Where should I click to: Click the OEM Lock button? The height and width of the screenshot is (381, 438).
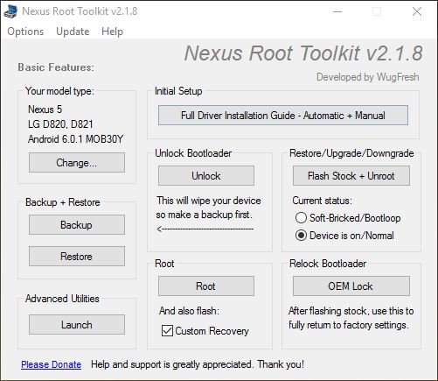tap(351, 286)
